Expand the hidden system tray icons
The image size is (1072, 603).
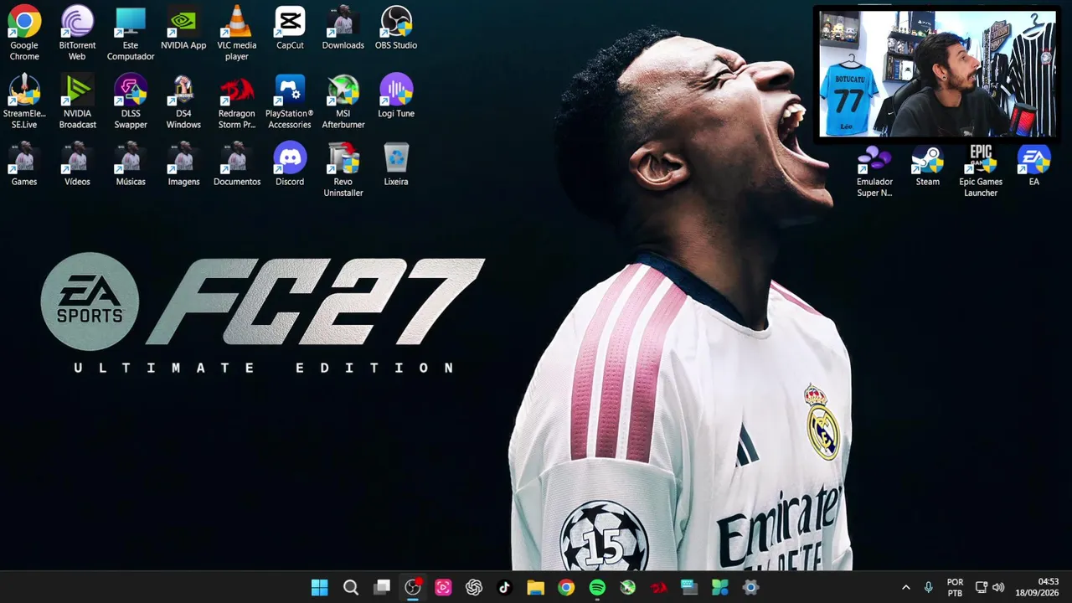(x=905, y=588)
